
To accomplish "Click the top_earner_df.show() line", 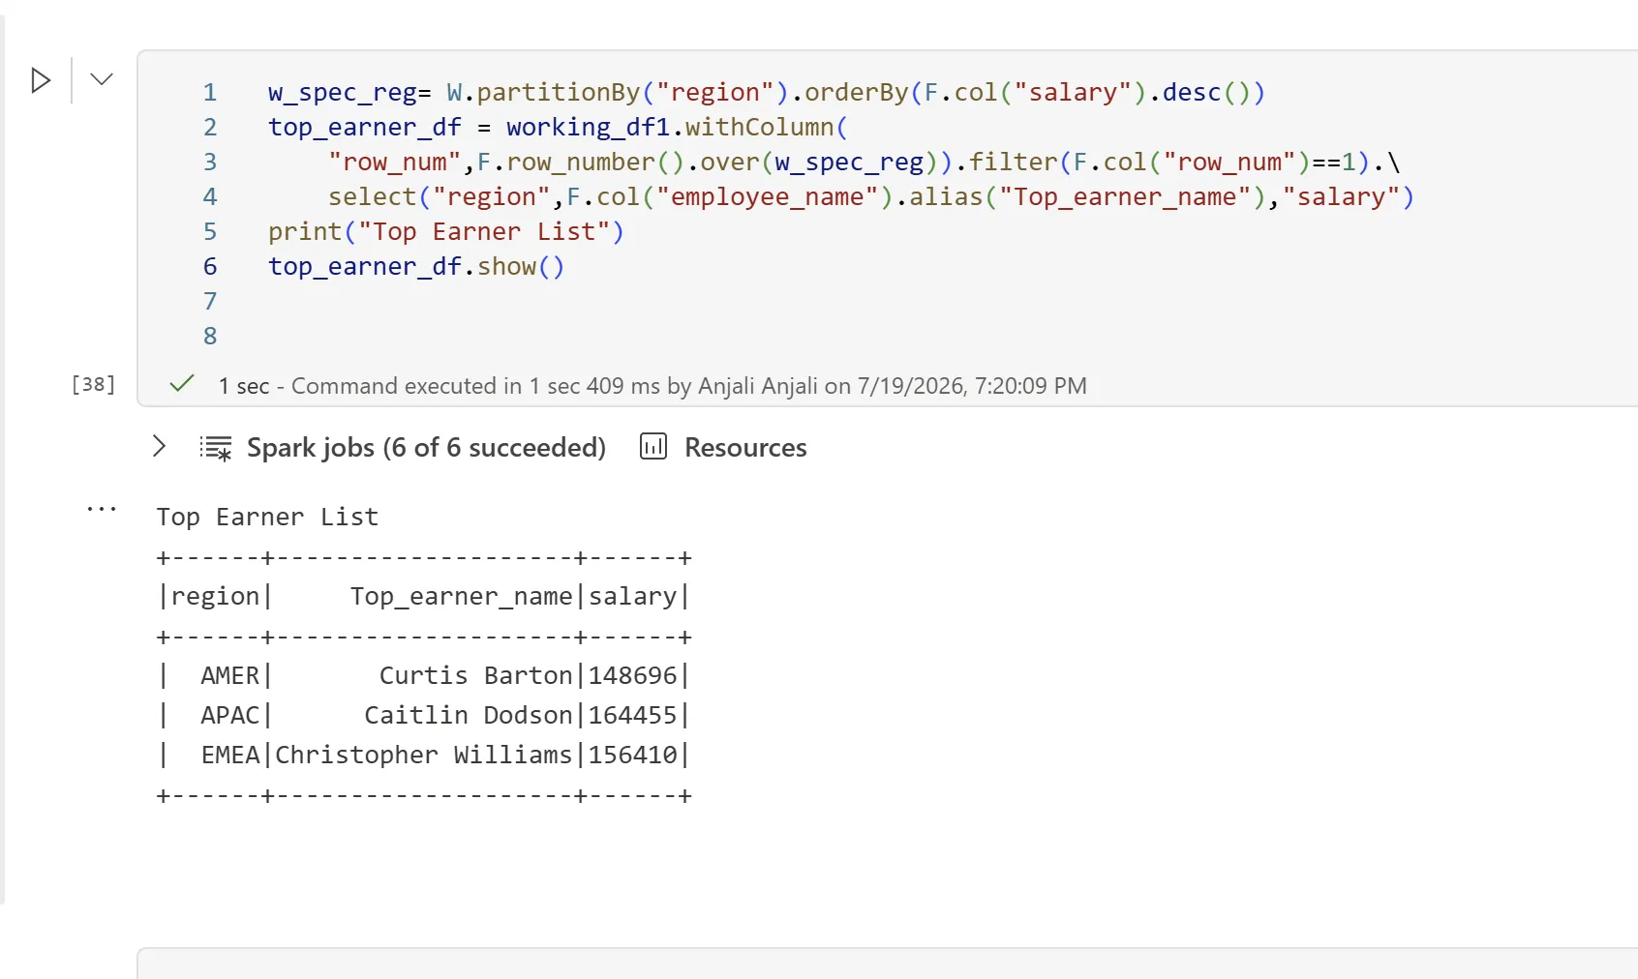I will [416, 266].
